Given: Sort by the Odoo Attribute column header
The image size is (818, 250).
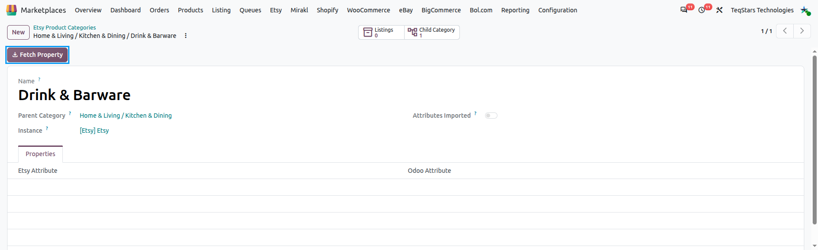Looking at the screenshot, I should [x=429, y=171].
